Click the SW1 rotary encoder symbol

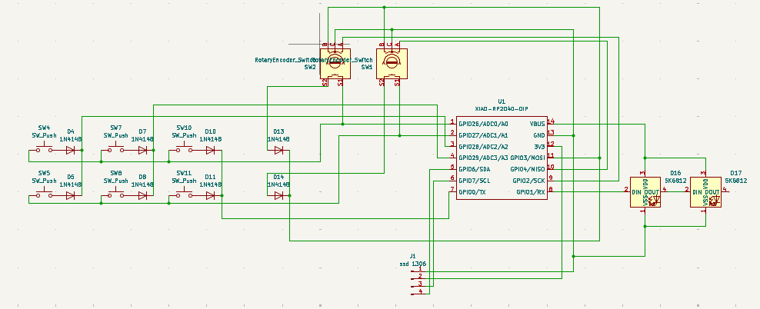coord(392,64)
